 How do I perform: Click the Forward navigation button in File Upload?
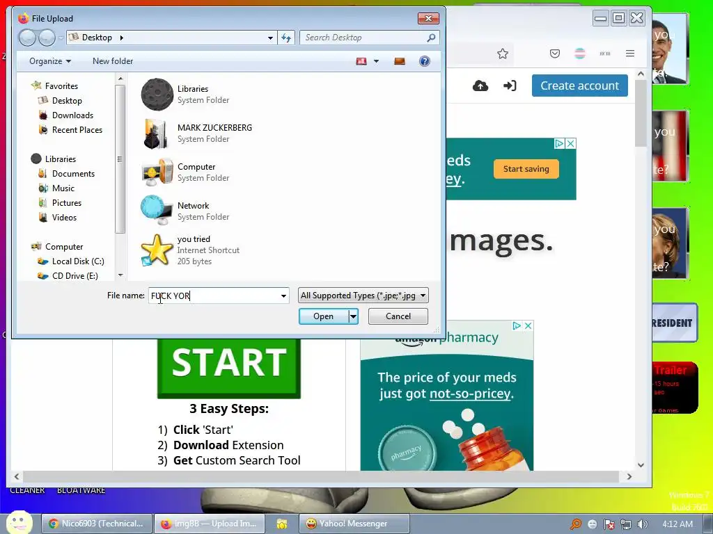coord(47,38)
